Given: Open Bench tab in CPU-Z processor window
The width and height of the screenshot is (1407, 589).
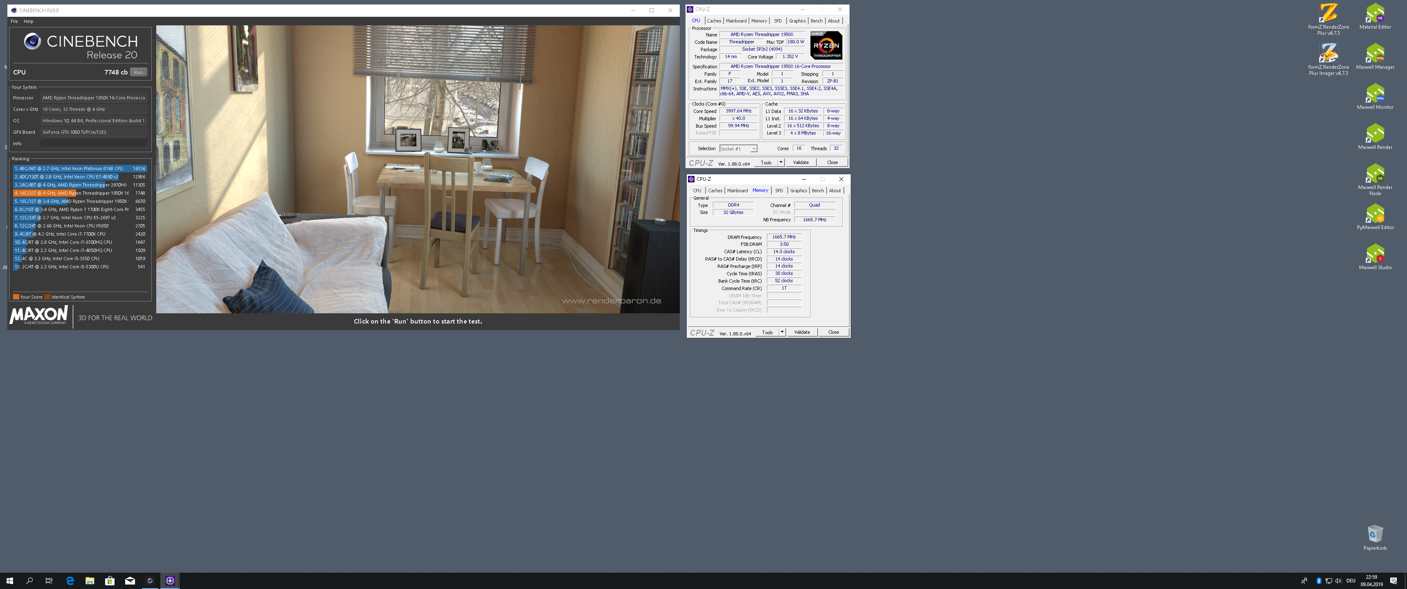Looking at the screenshot, I should (816, 21).
